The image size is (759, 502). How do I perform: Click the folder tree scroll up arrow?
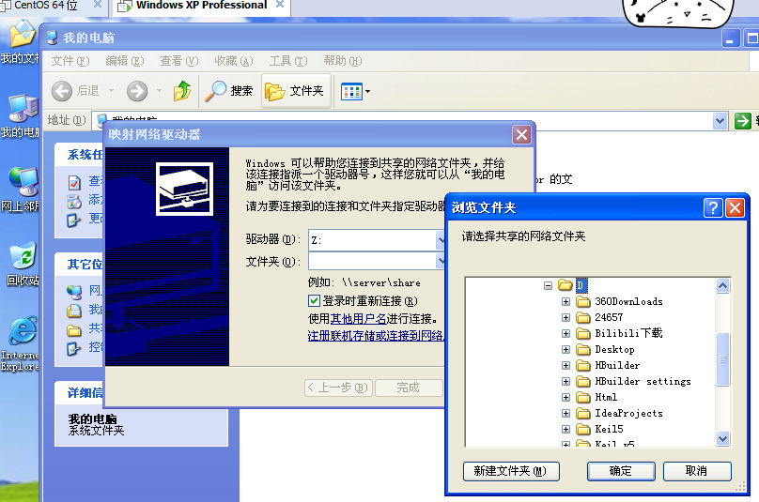(x=722, y=286)
